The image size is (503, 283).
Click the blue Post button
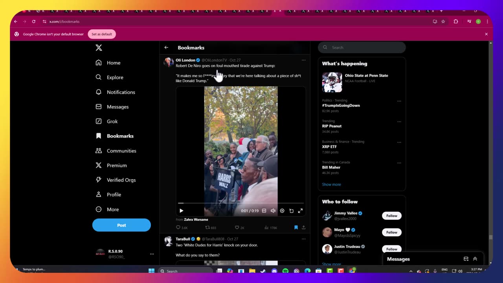(x=121, y=225)
